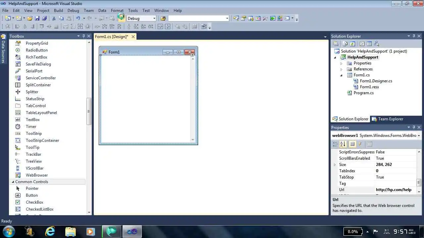Viewport: 424px width, 238px height.
Task: Open the Tools menu
Action: (x=133, y=10)
